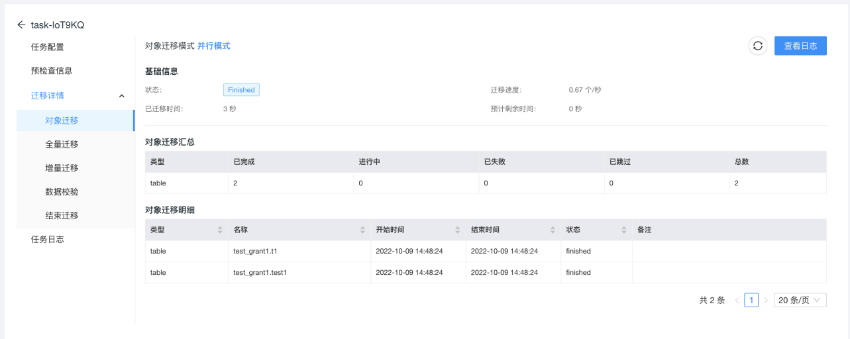Click the 并行模式 link
This screenshot has height=339, width=850.
[x=213, y=46]
